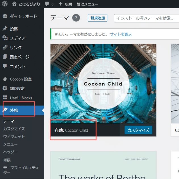
Task: Click the Cocoon Child theme screenshot
Action: pos(103,84)
